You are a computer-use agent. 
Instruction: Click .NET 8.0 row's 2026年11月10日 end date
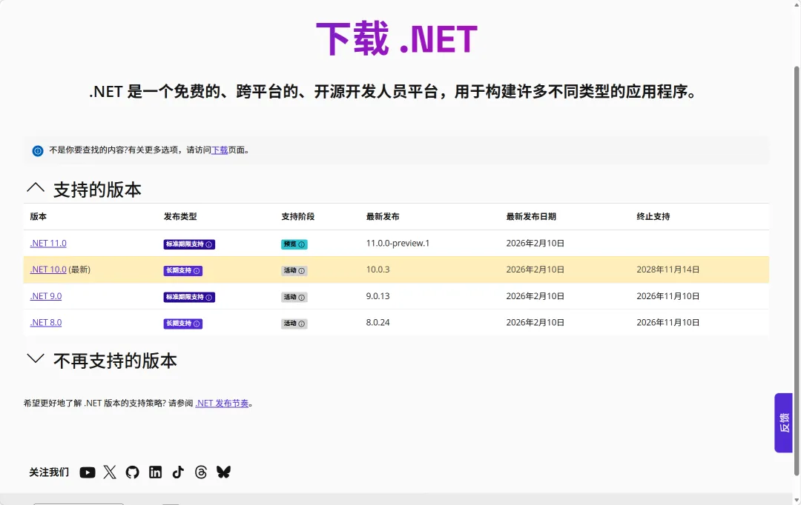668,322
